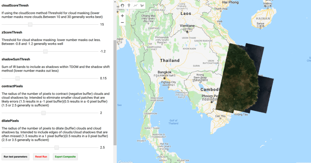Select the draw polygon shape tool
311x163 pixels.
coord(142,6)
